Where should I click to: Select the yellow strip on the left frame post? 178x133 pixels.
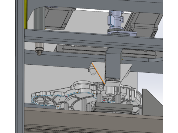pos(26,14)
